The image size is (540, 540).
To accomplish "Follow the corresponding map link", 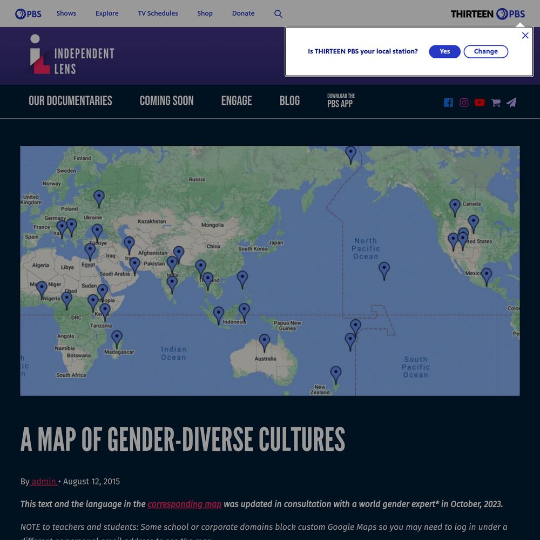I will pos(185,504).
